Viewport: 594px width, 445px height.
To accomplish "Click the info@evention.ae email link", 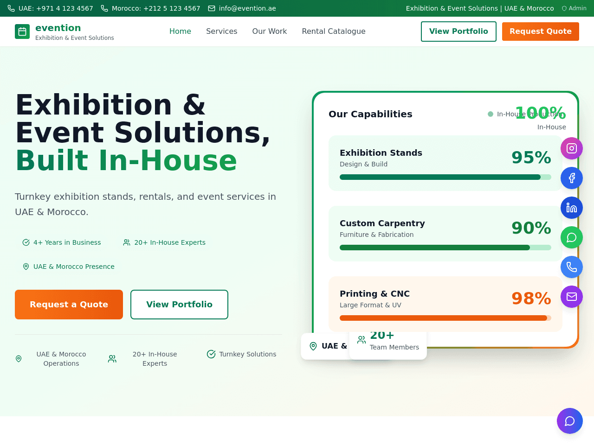I will pyautogui.click(x=247, y=8).
